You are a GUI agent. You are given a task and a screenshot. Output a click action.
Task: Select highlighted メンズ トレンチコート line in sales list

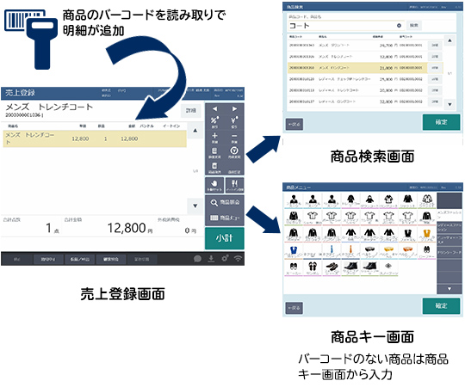pos(95,138)
